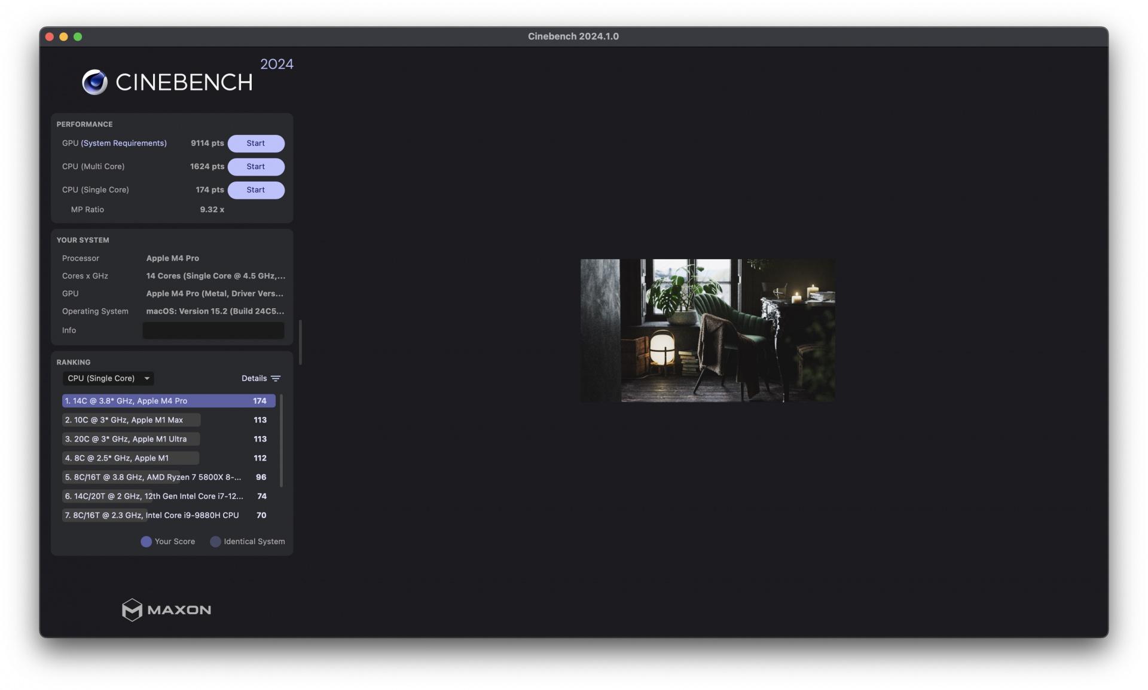Click the yellow minimize window button
The width and height of the screenshot is (1148, 690).
[x=63, y=36]
